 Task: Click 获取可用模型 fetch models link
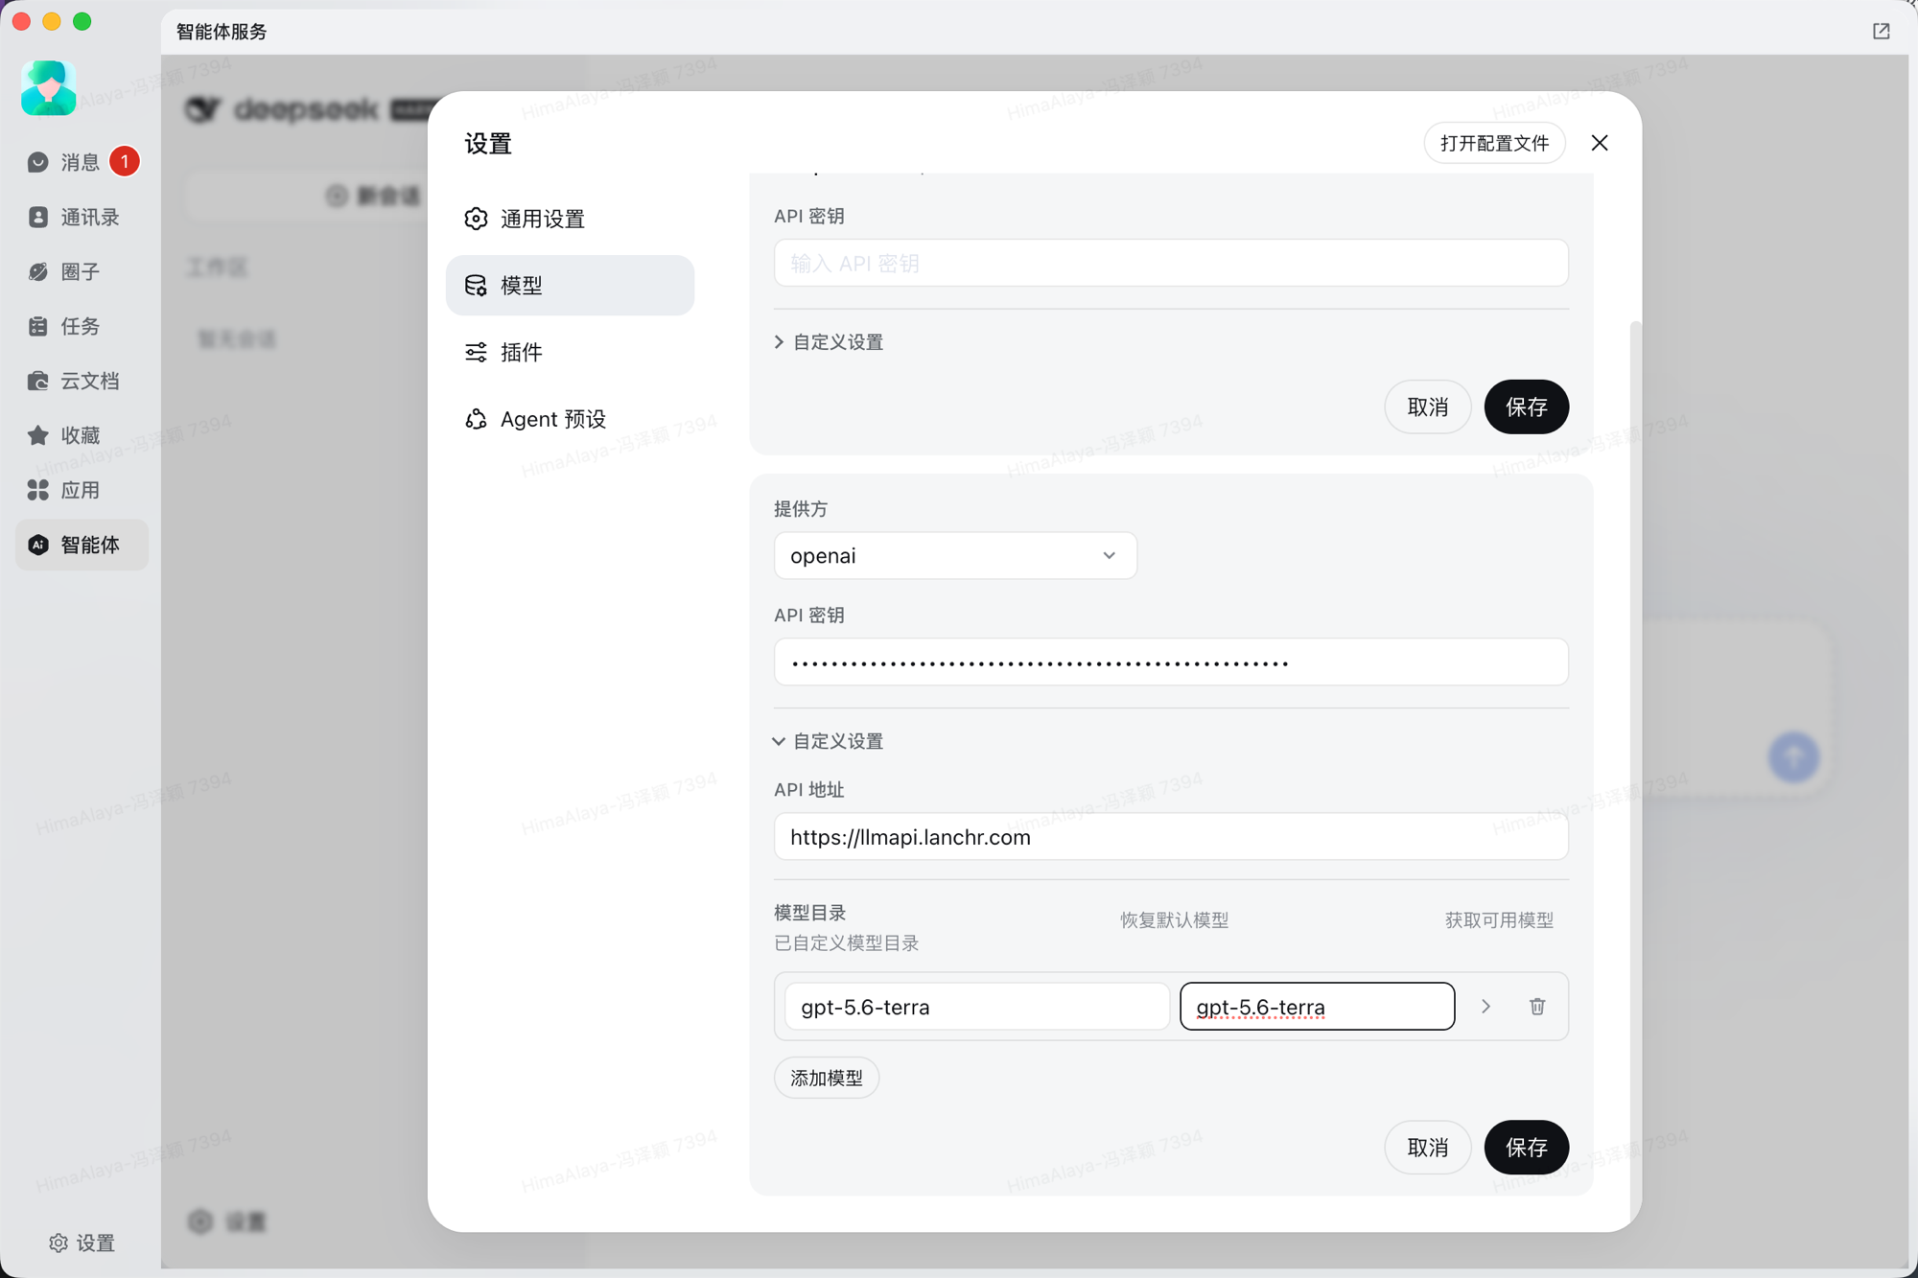(1499, 919)
